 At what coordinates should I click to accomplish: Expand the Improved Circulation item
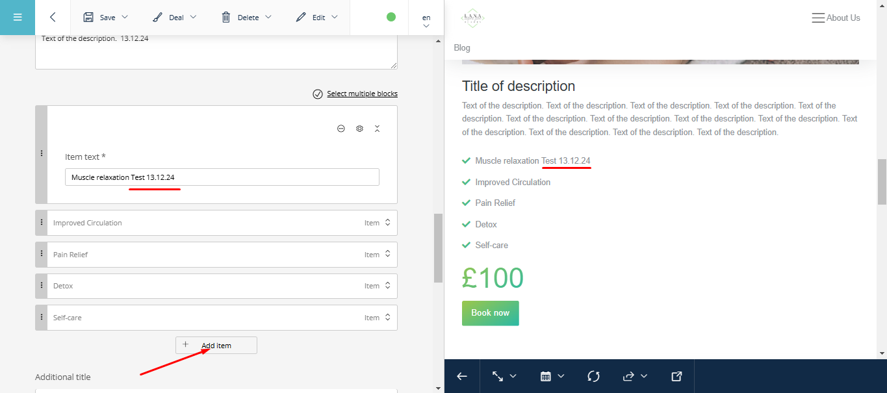pos(387,223)
